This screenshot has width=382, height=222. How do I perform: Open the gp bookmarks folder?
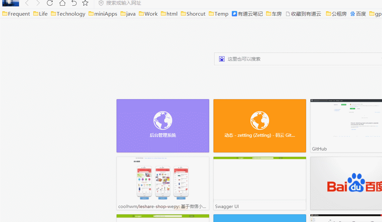tap(375, 14)
